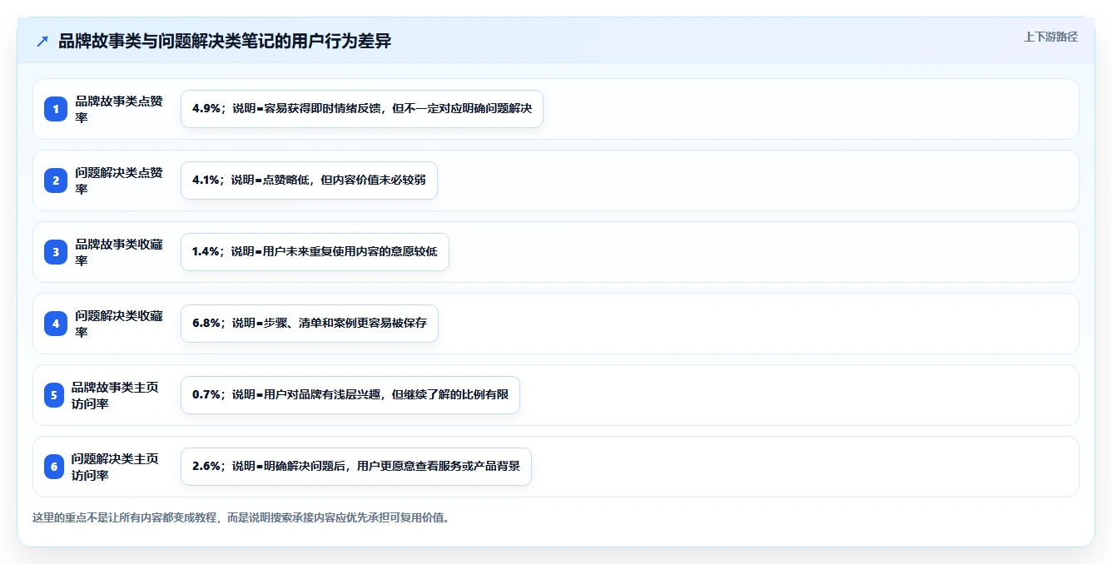This screenshot has width=1112, height=564.
Task: Select the label 品牌故事类收藏率
Action: pyautogui.click(x=120, y=252)
